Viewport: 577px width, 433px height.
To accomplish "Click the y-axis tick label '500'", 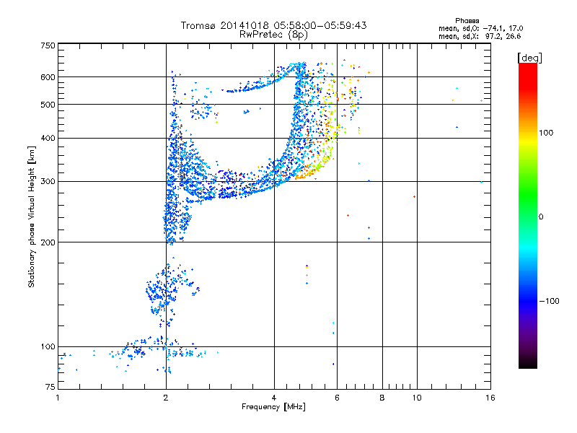I will tap(48, 105).
